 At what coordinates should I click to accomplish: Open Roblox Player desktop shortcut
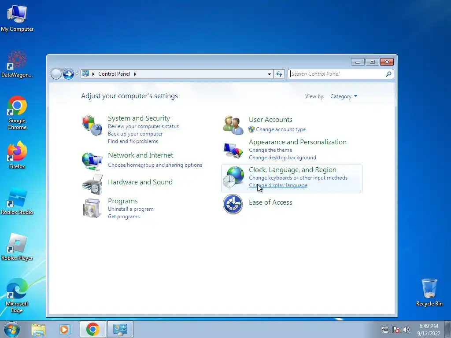17,247
